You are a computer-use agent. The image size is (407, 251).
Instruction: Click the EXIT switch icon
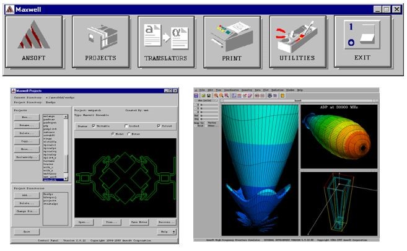click(x=363, y=42)
